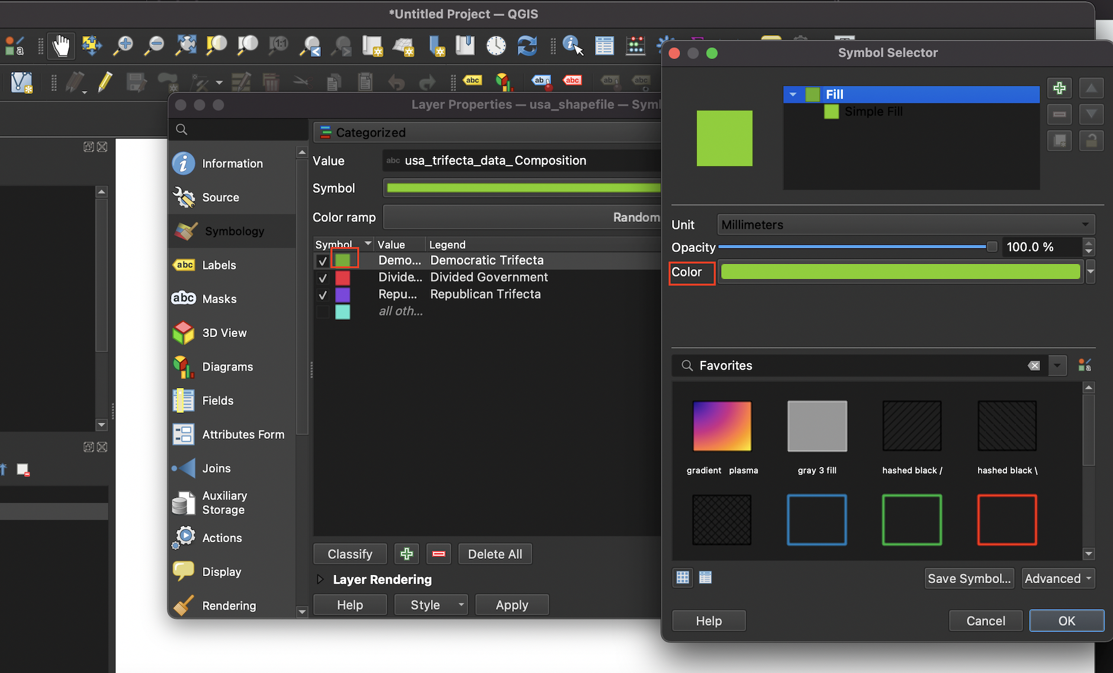Enable the all other values checkbox
The width and height of the screenshot is (1113, 673).
[323, 312]
